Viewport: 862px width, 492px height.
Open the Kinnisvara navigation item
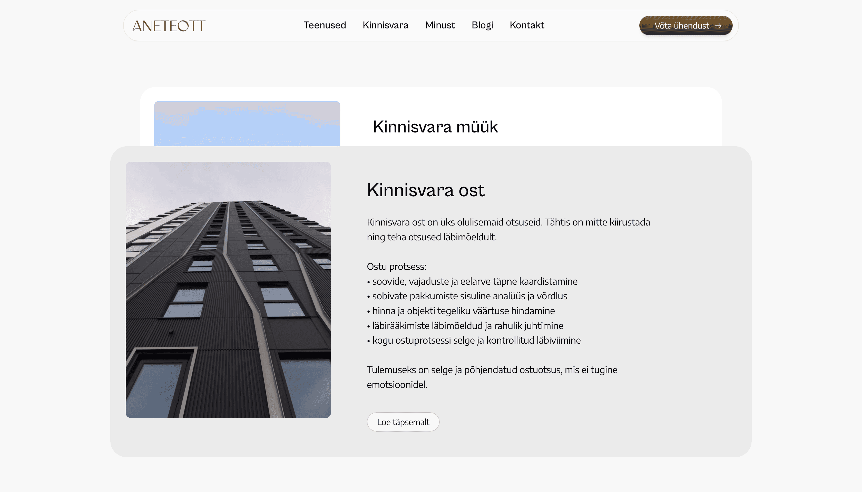[385, 25]
